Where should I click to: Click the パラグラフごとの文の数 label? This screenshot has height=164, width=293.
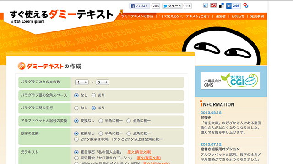(x=40, y=82)
